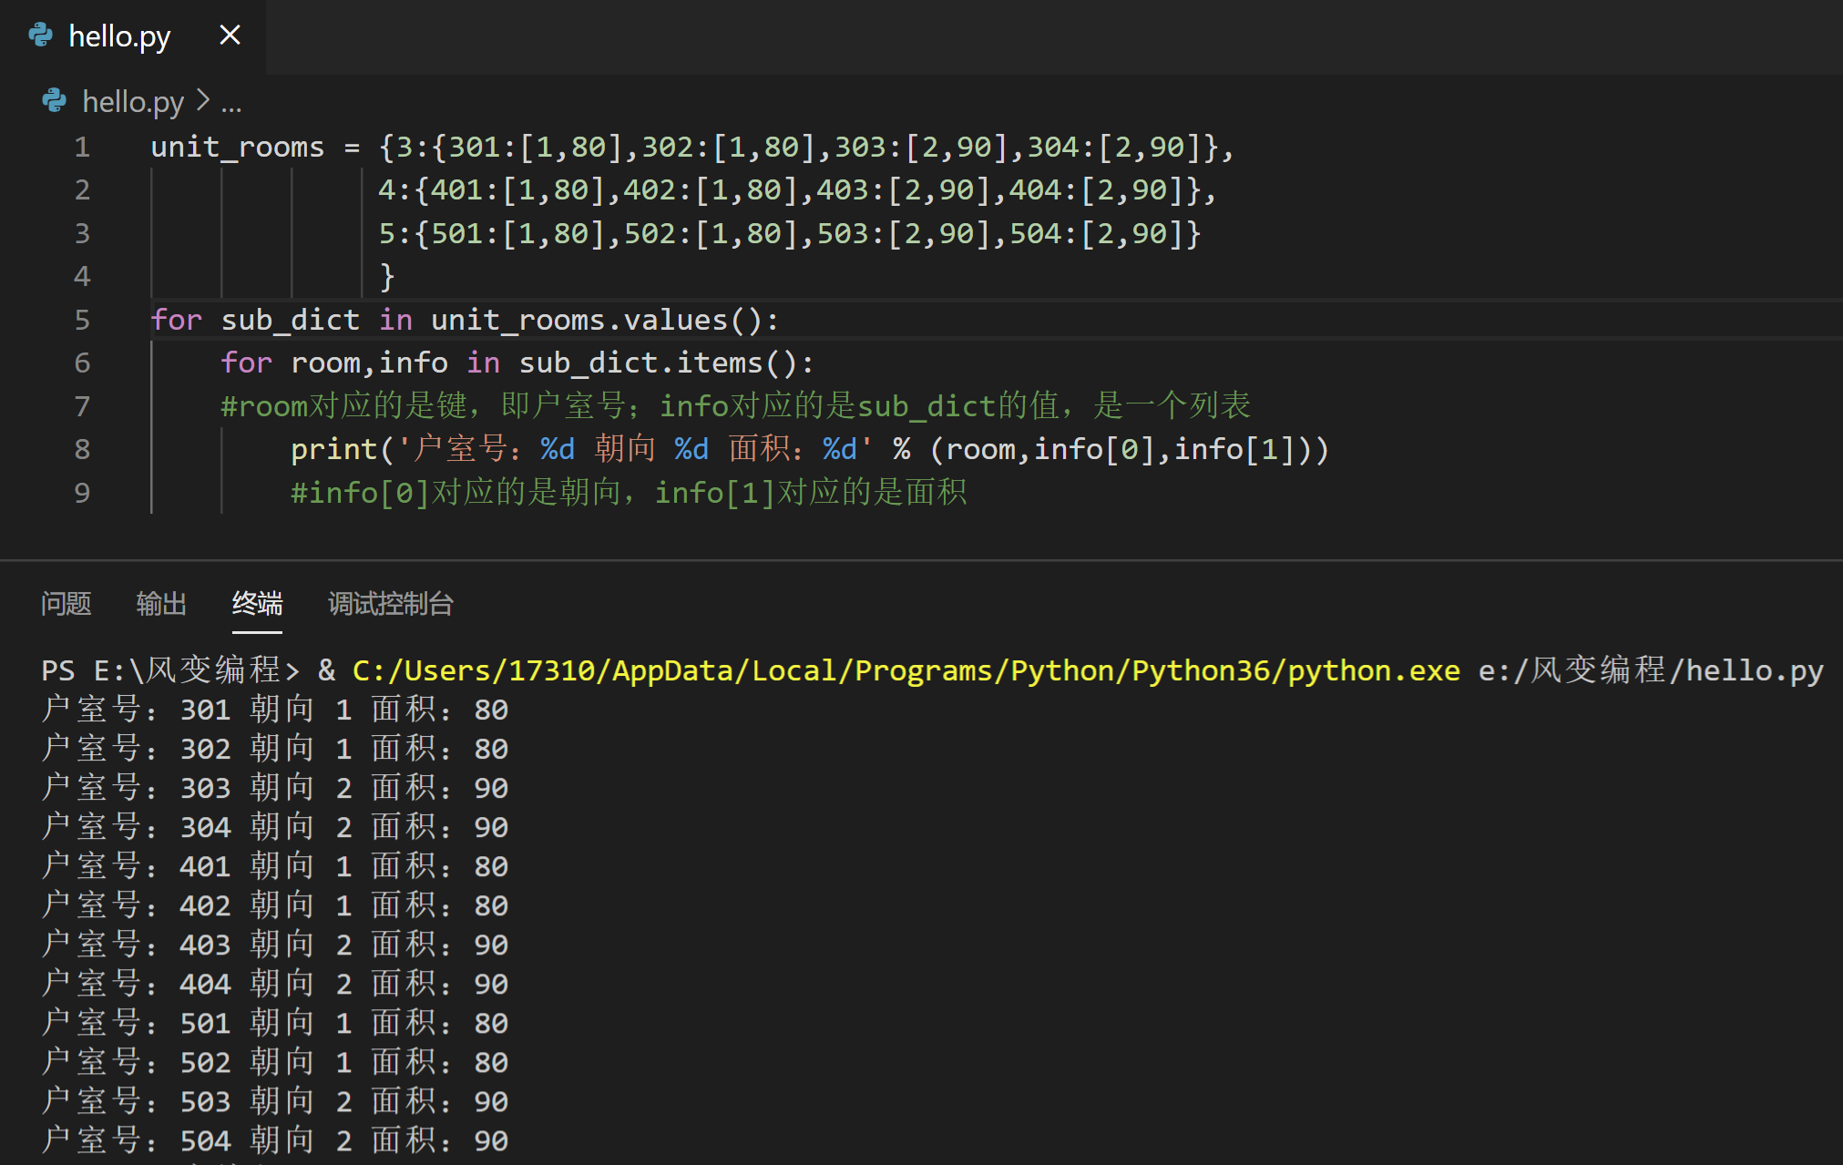Select the 终端 panel tab
This screenshot has height=1165, width=1843.
pyautogui.click(x=257, y=603)
